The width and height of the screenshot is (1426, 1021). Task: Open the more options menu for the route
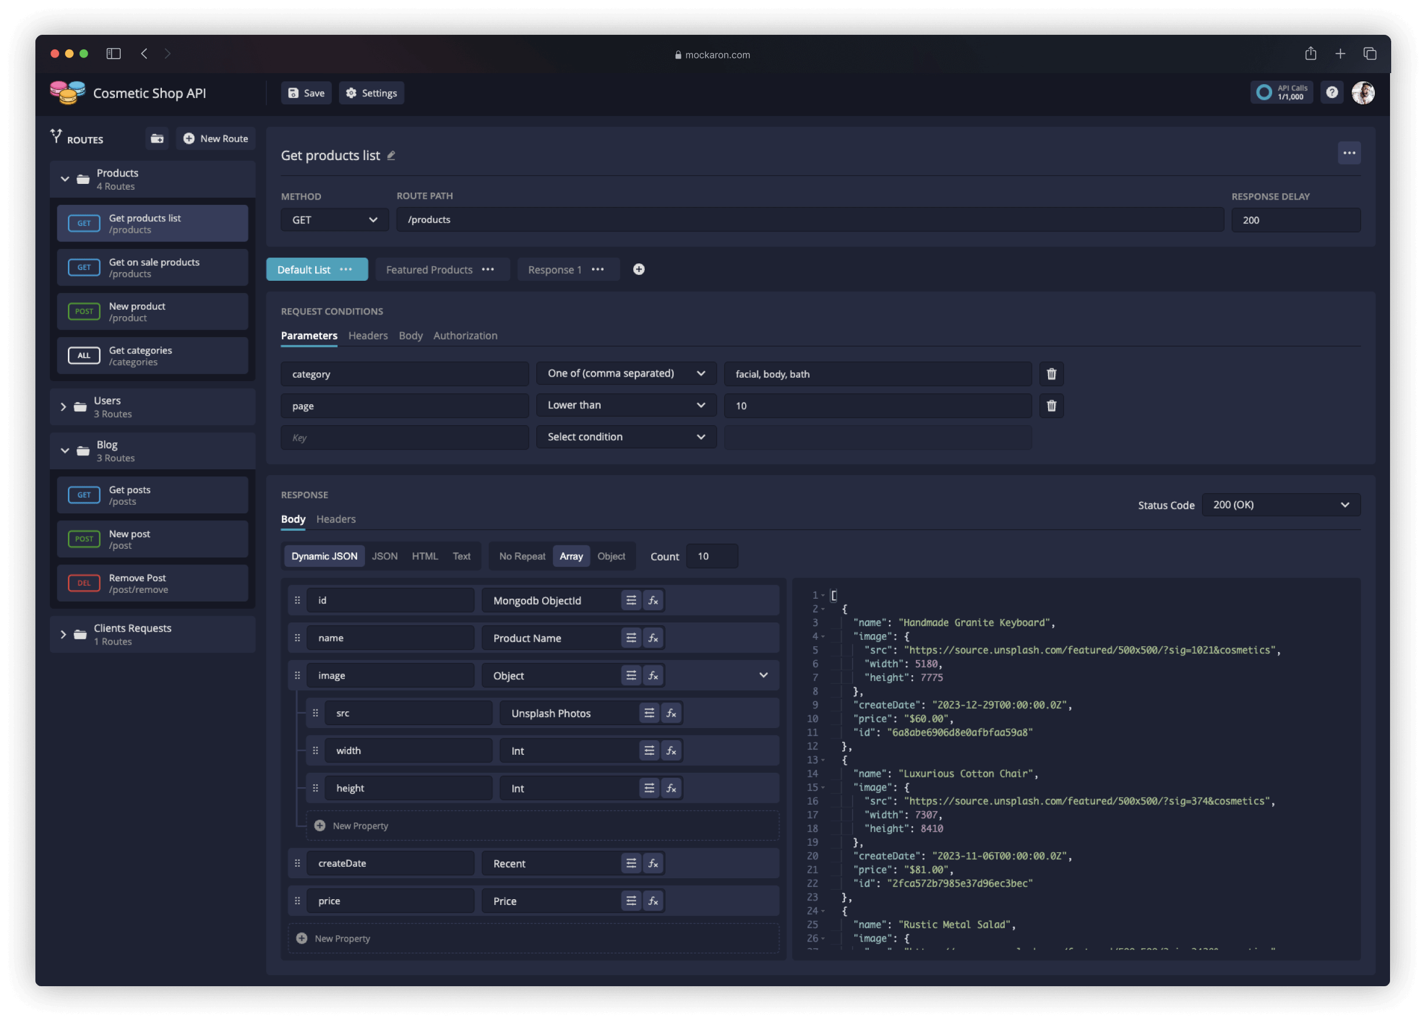point(1349,153)
